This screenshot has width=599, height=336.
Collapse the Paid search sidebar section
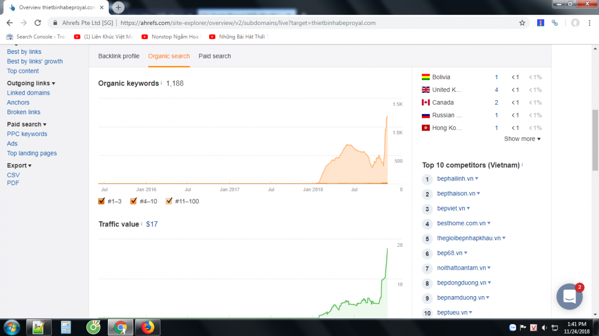(x=26, y=124)
